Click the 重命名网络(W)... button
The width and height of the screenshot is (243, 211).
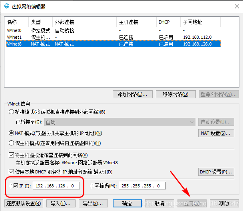(x=219, y=94)
